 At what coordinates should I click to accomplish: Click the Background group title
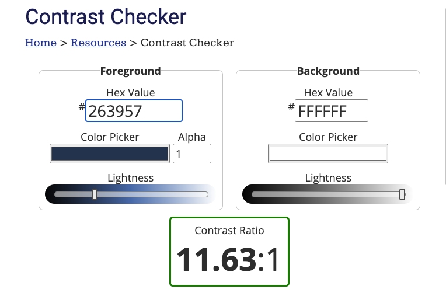[x=328, y=71]
